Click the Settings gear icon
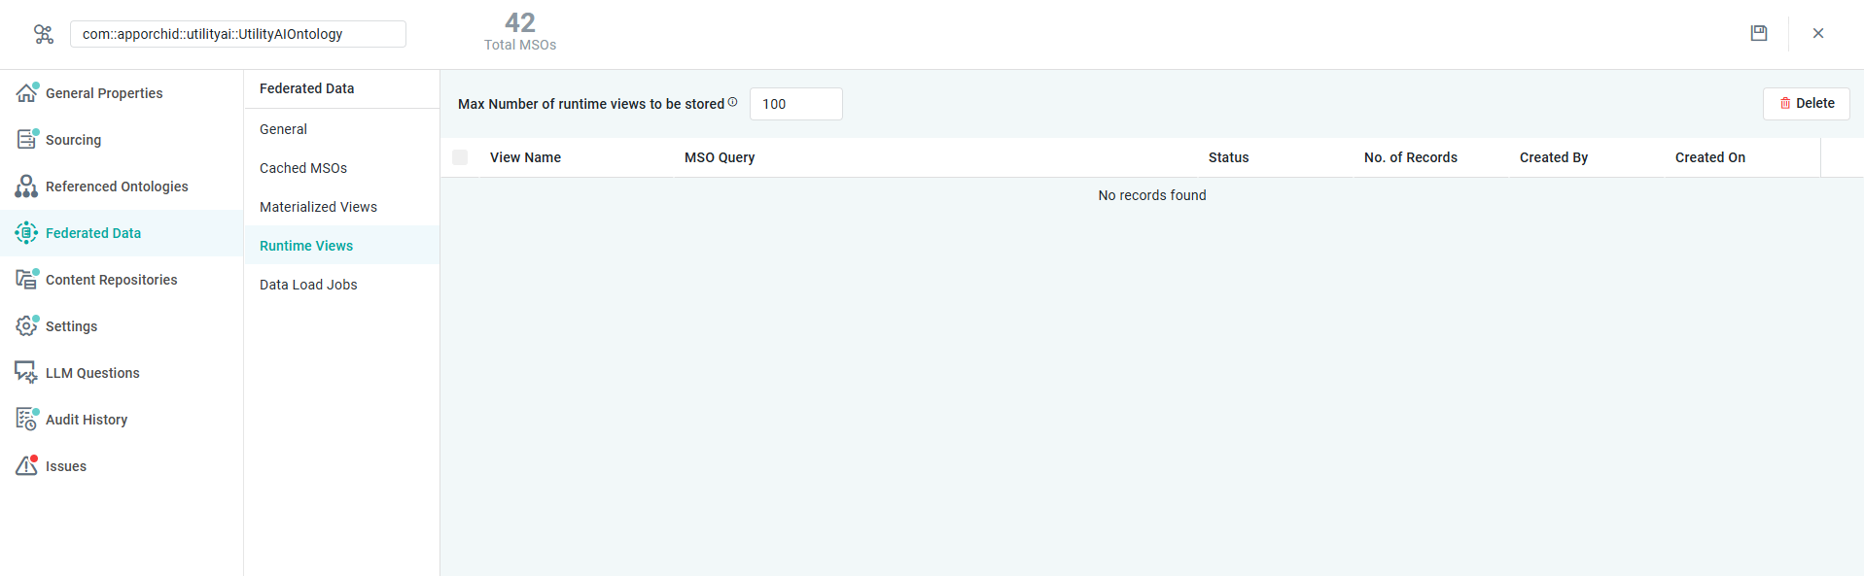This screenshot has width=1864, height=576. 26,326
